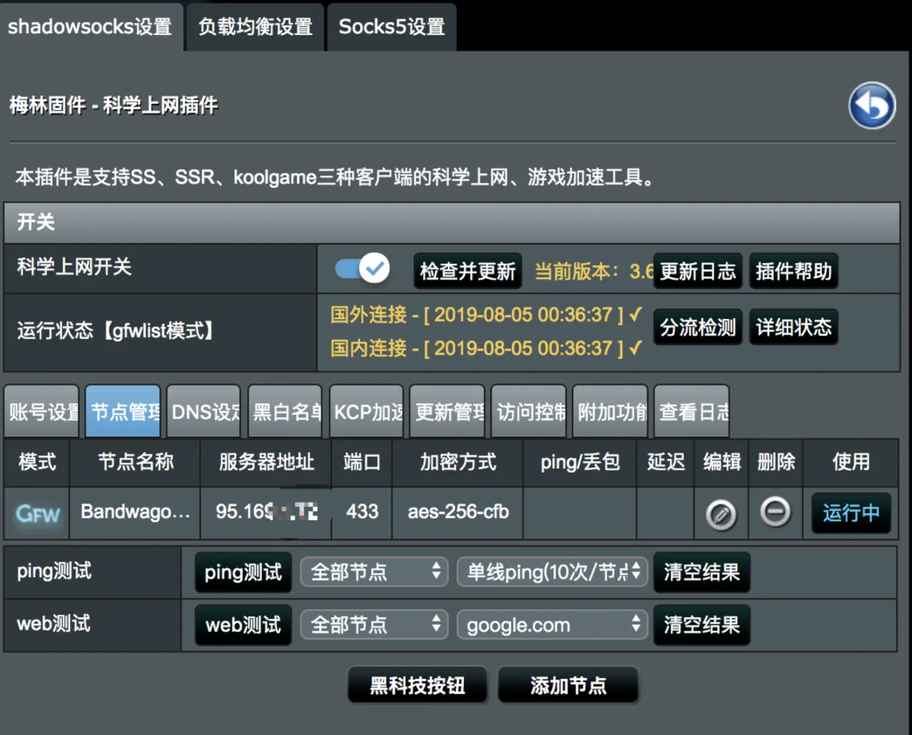Open the 单线ping(10次/节点) dropdown
Viewport: 912px width, 735px height.
[553, 573]
